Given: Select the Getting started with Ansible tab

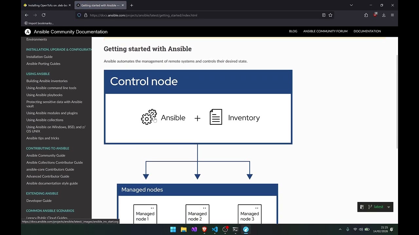Looking at the screenshot, I should pos(101,5).
